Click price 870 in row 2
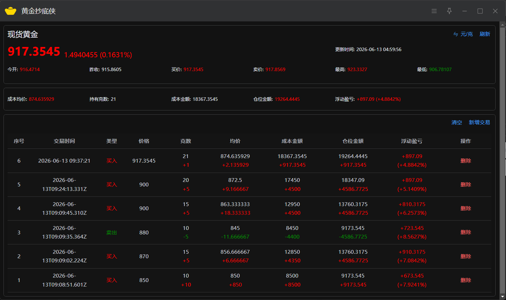 [x=144, y=256]
